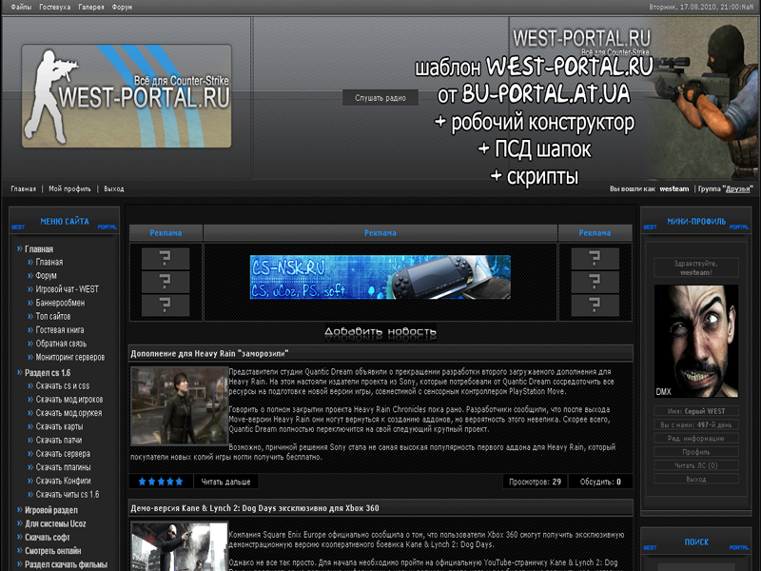Screen dimensions: 761x571
Task: Open the 'Галерея' top menu item
Action: 88,7
